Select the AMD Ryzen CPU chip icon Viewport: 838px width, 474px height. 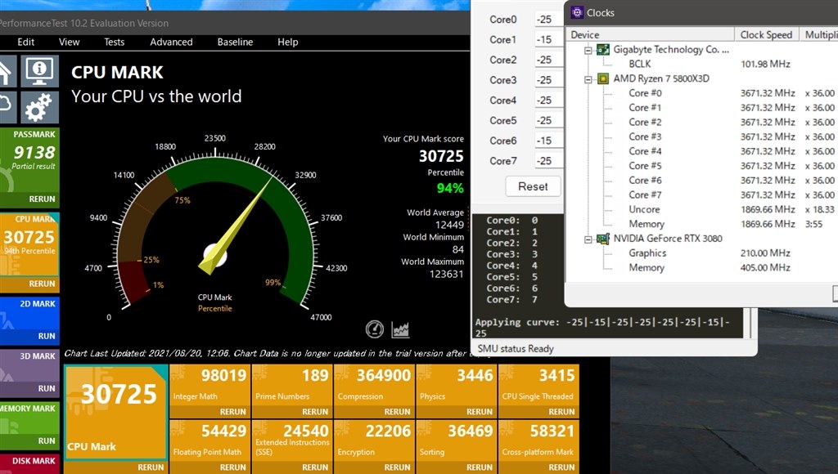(x=603, y=79)
